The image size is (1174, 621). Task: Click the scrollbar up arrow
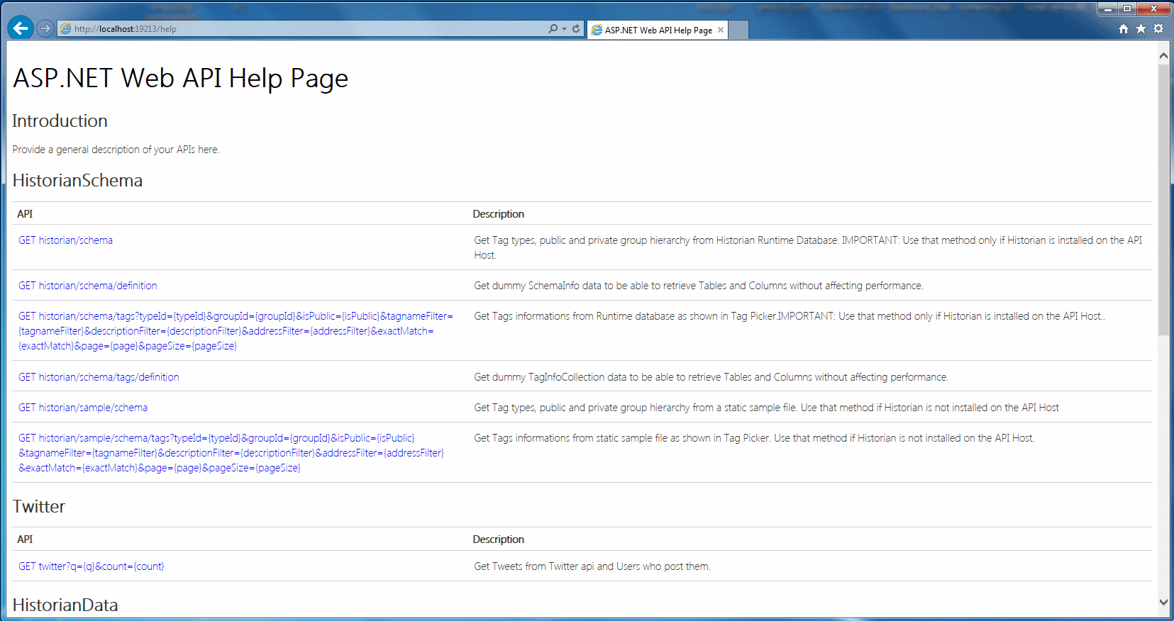pos(1163,55)
